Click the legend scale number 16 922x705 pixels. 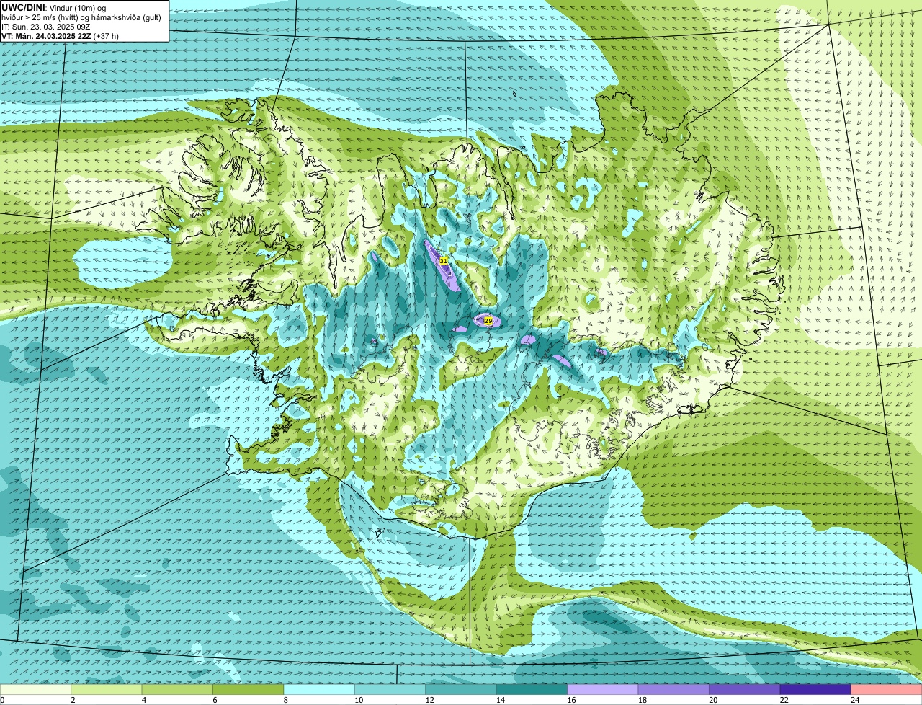click(571, 700)
